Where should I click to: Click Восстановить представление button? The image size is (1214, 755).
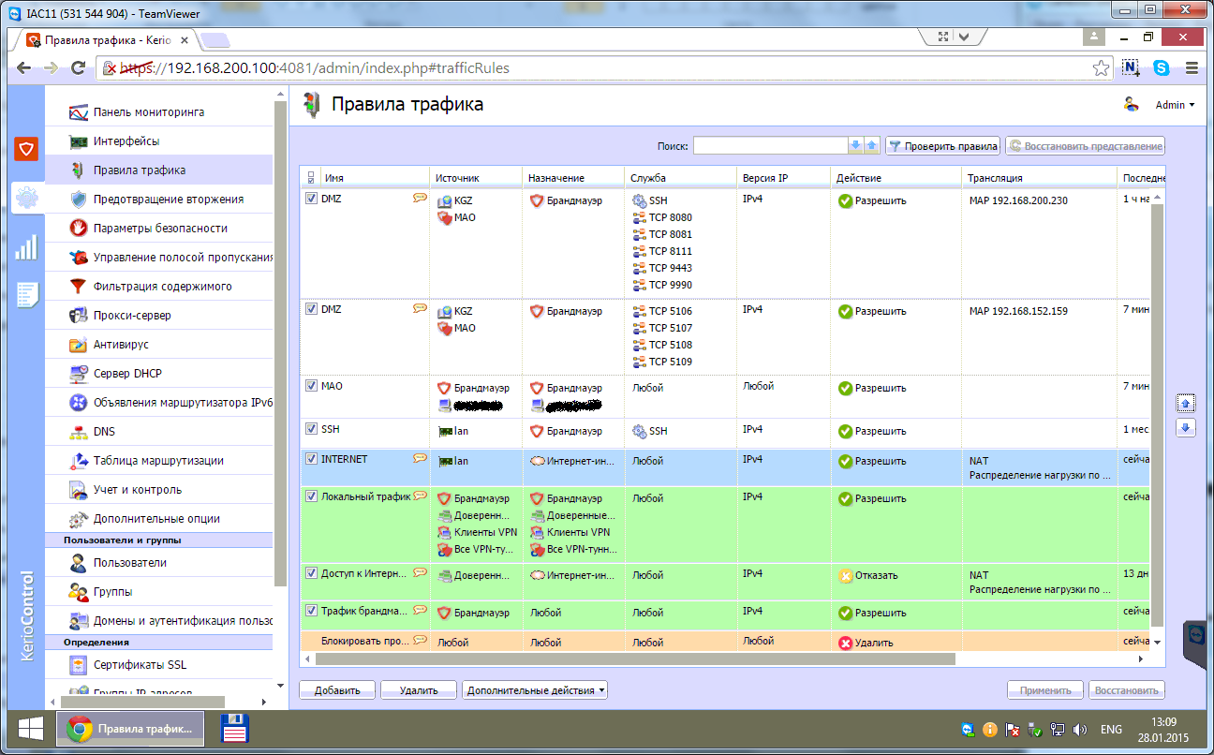(x=1085, y=146)
